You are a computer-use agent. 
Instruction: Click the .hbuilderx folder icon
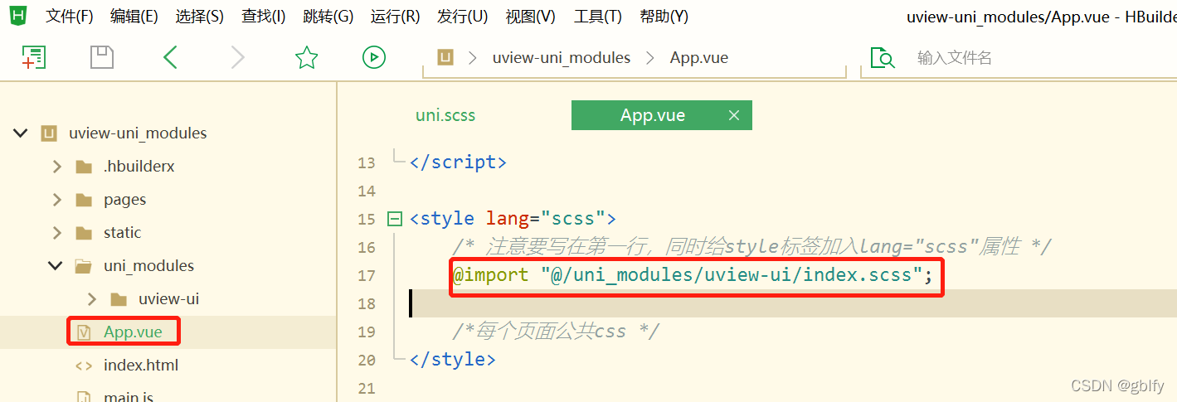tap(84, 167)
